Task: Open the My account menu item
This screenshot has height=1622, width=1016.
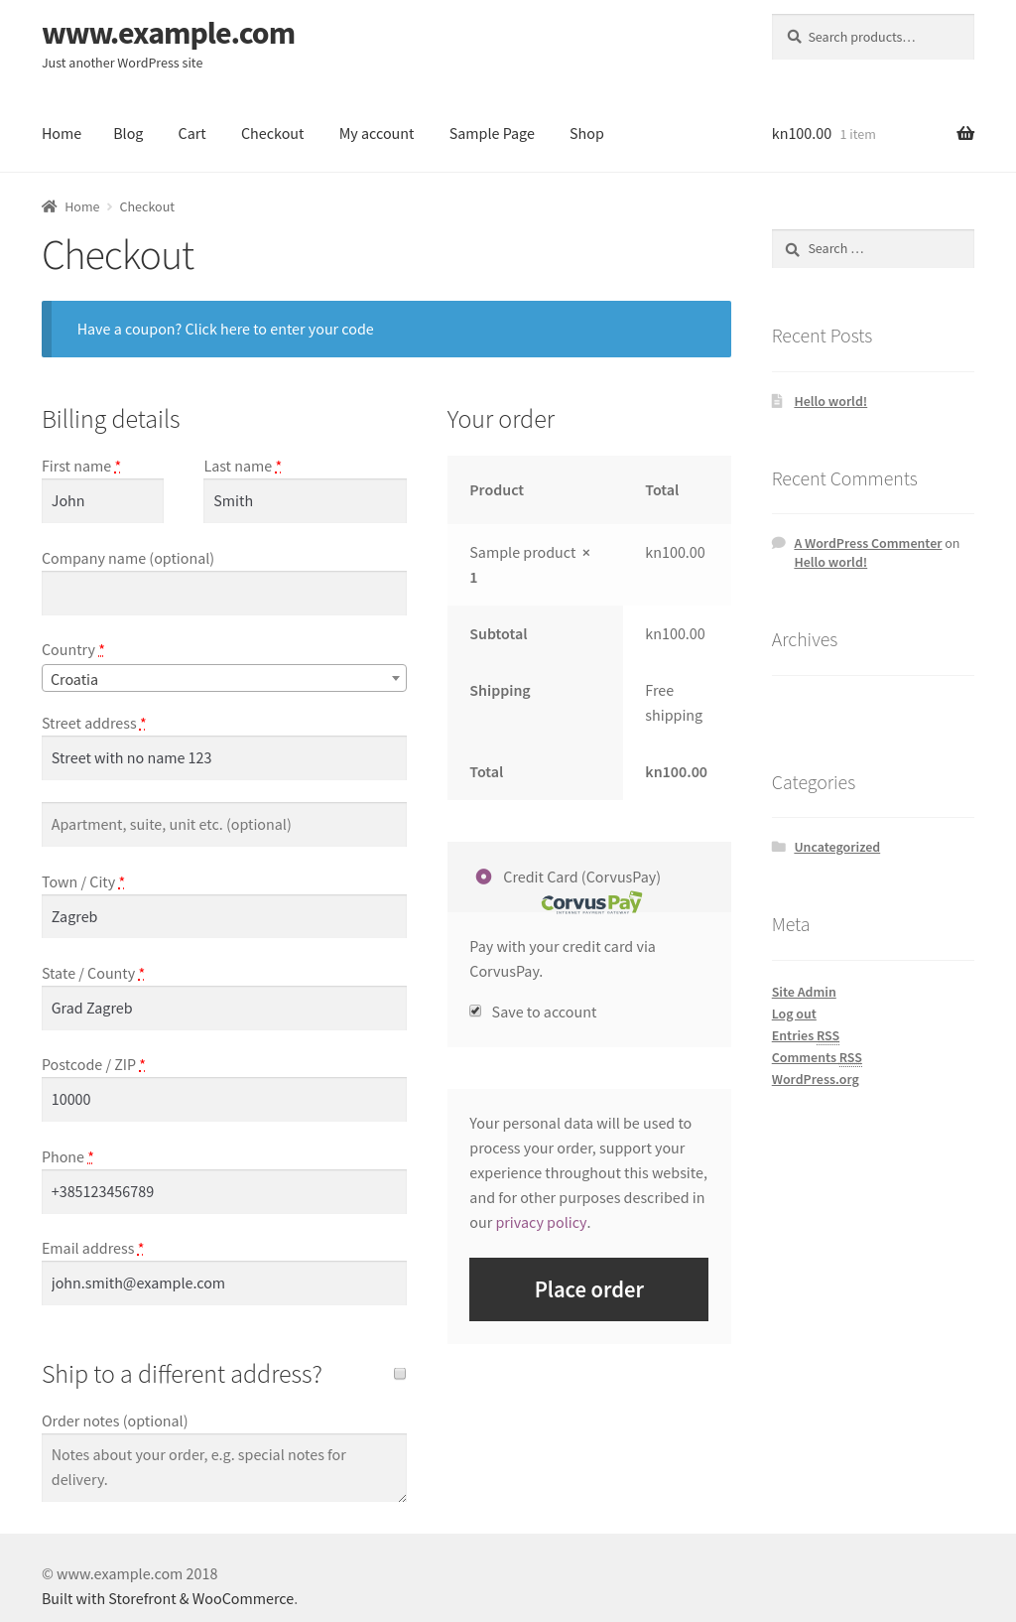Action: pos(376,134)
